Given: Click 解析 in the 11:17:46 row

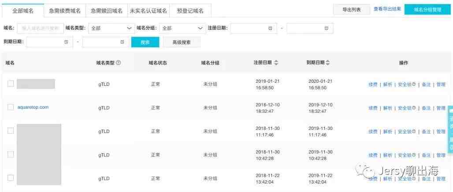Looking at the screenshot, I should click(x=388, y=132).
